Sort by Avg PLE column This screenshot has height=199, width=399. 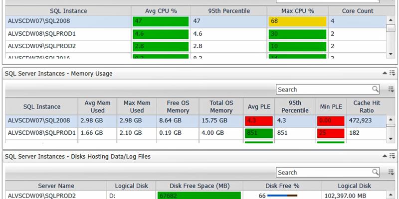click(259, 106)
